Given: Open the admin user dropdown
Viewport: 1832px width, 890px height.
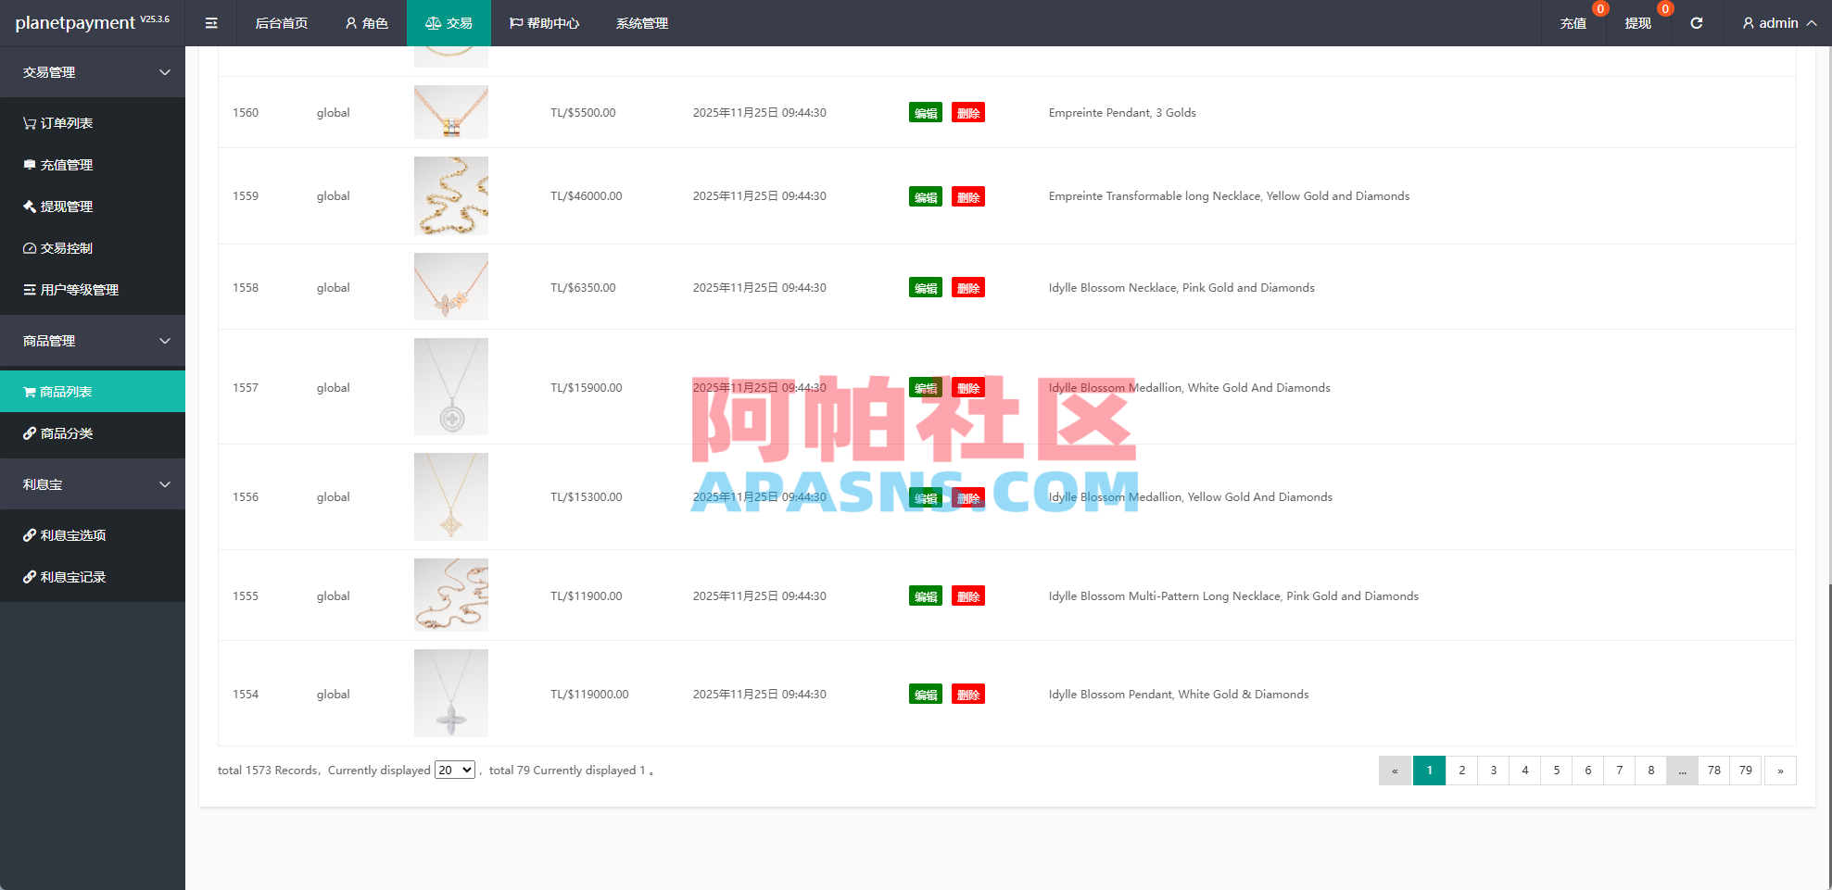Looking at the screenshot, I should point(1778,23).
